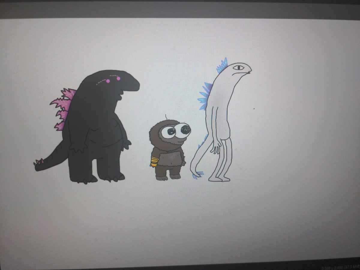360x270 pixels.
Task: Click Shimo's single large eye
Action: tap(238, 68)
